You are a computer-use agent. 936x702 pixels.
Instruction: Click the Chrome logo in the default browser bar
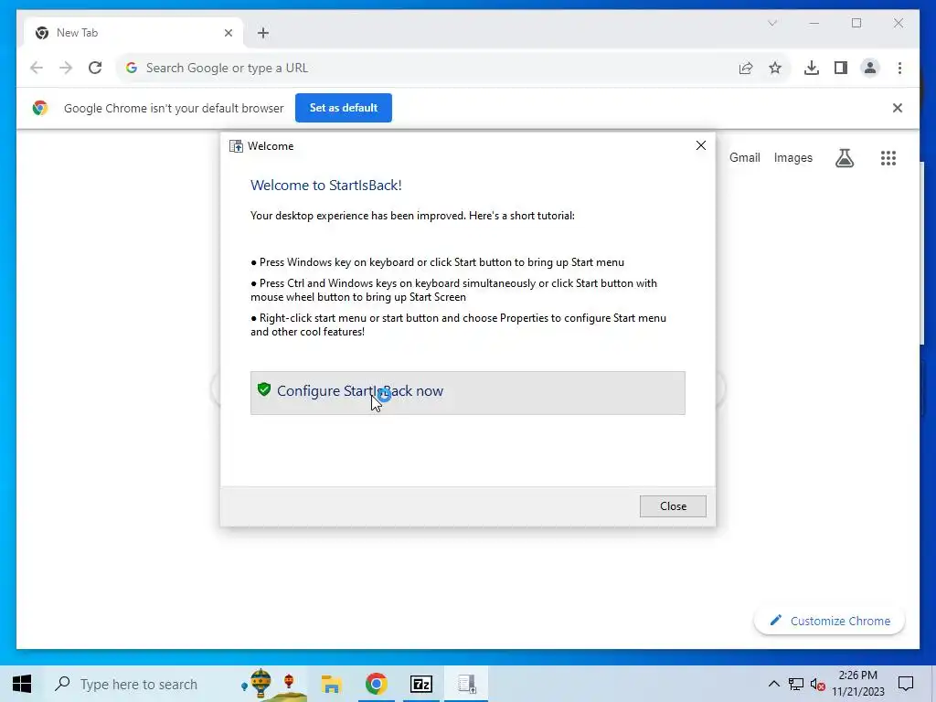click(40, 108)
